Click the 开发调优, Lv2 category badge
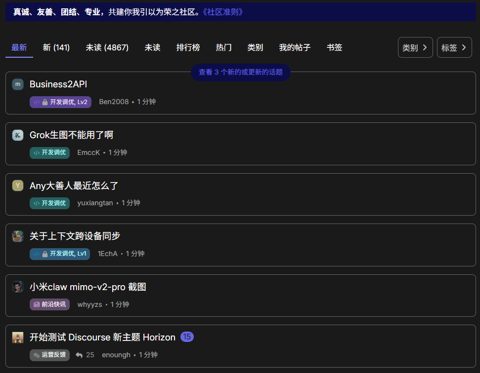 (61, 102)
